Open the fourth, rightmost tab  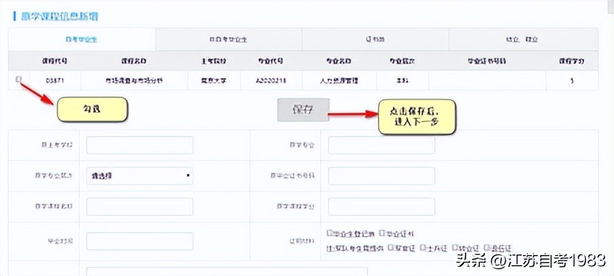[522, 39]
